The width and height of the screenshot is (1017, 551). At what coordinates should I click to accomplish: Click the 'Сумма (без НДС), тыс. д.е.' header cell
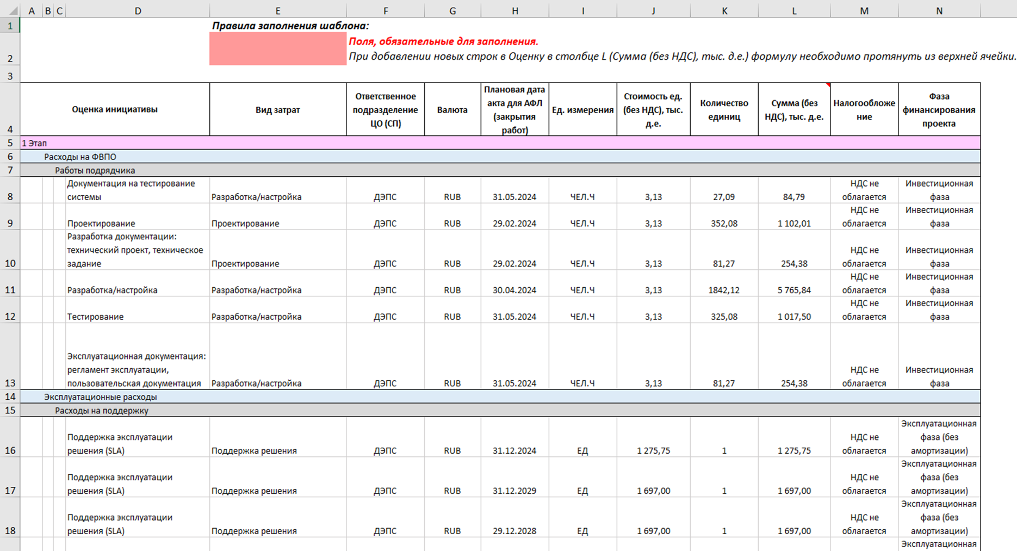click(794, 110)
